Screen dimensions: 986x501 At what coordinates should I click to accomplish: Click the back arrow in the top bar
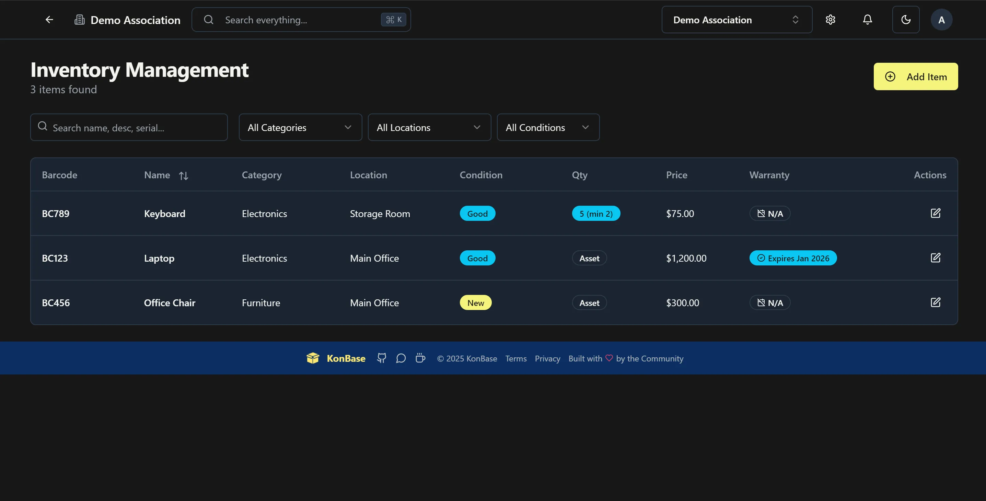tap(49, 20)
